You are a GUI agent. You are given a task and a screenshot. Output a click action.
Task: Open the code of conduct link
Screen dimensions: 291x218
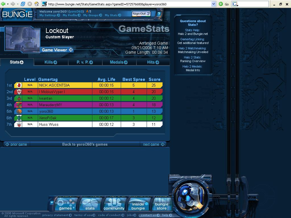tap(111, 215)
